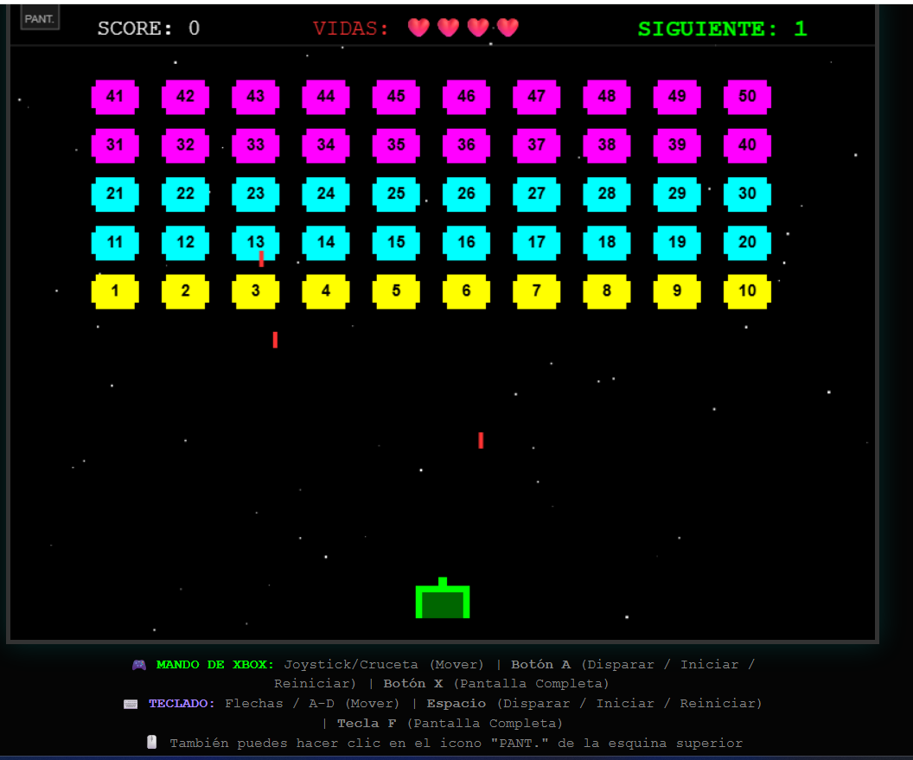The image size is (913, 760).
Task: Click cyan block number 23
Action: click(256, 194)
